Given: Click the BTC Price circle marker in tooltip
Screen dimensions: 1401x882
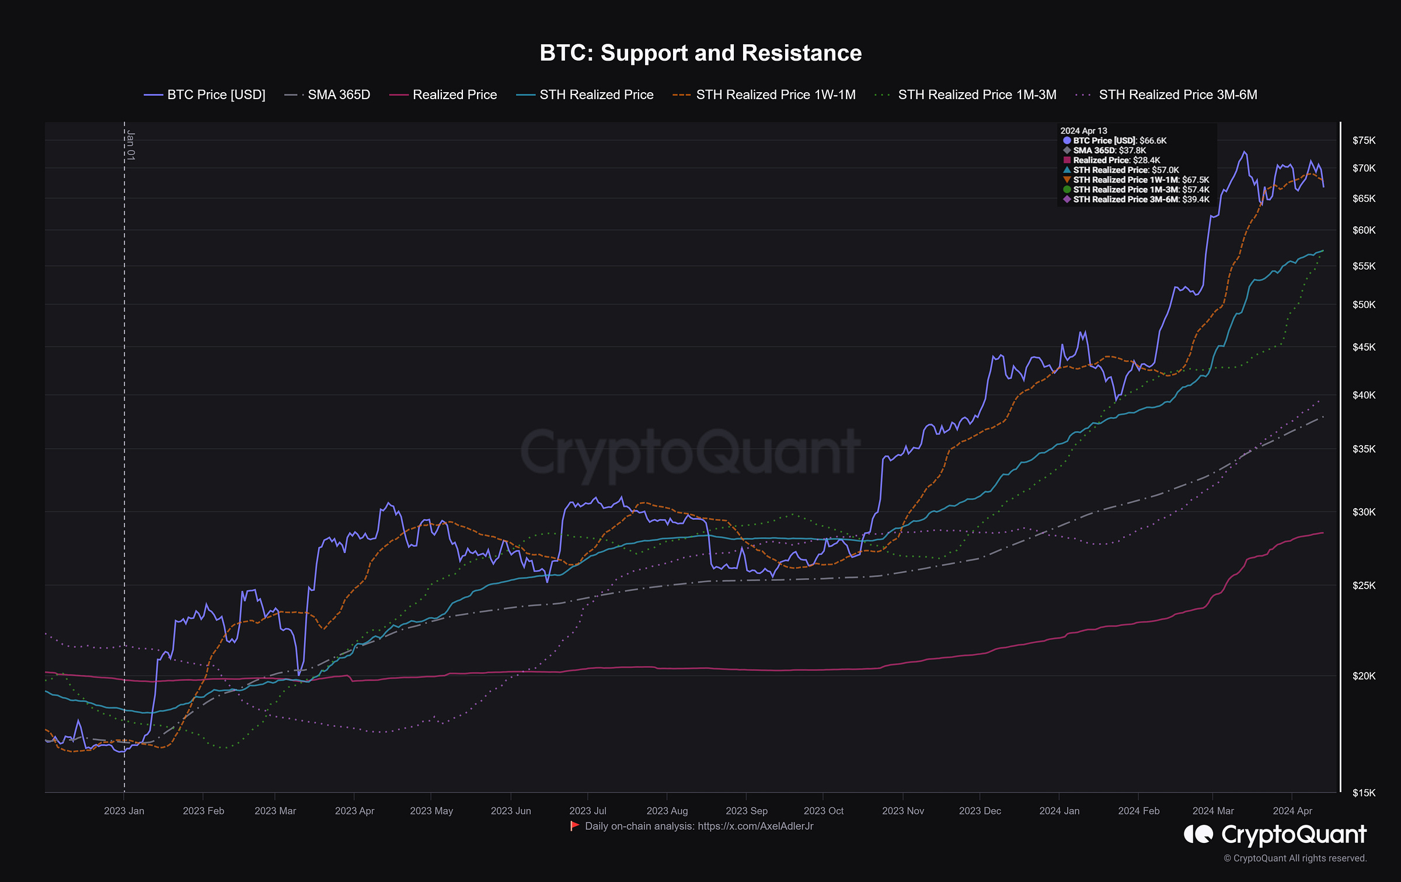Looking at the screenshot, I should tap(1067, 141).
